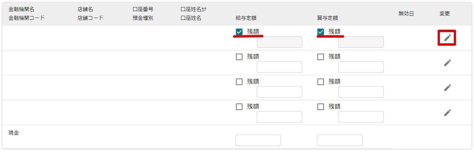Click the third row 給与定額 amount field
The width and height of the screenshot is (474, 153).
point(280,92)
